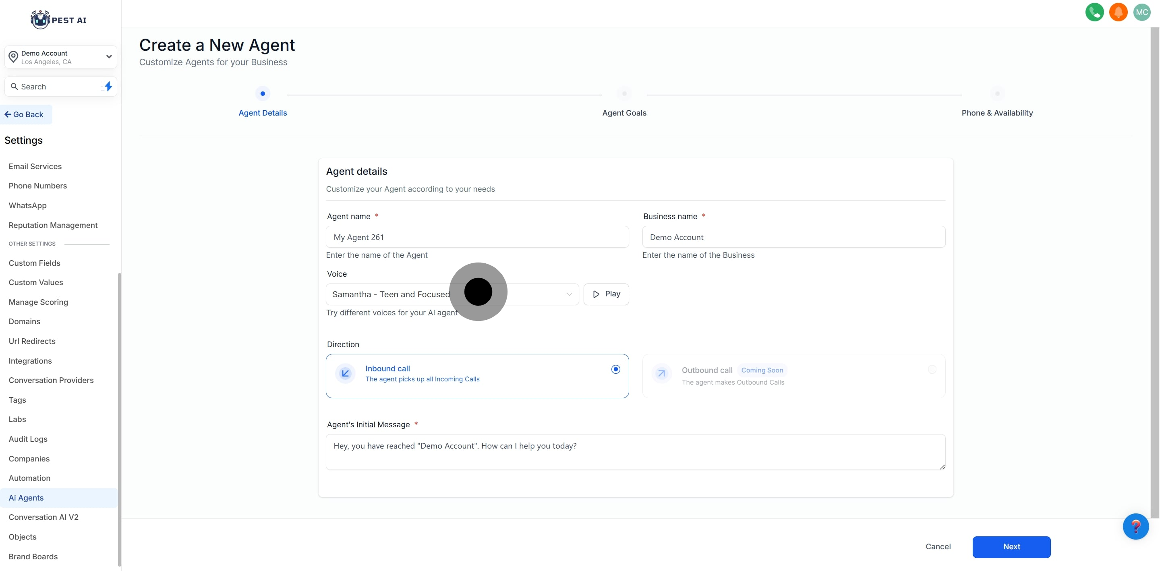1160x571 pixels.
Task: Select the Inbound call radio button
Action: coord(615,369)
